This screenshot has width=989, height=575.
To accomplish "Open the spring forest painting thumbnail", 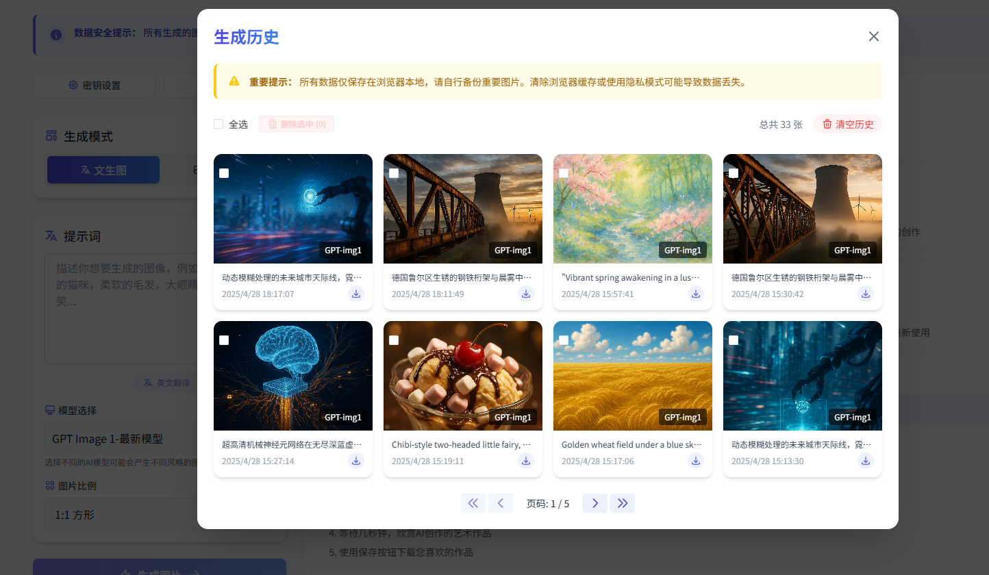I will pos(633,209).
